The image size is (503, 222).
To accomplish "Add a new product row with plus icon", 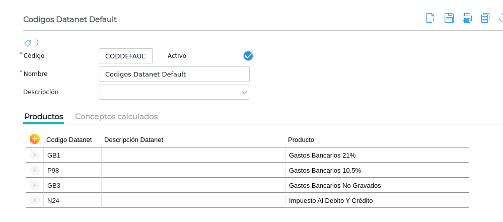I will click(x=35, y=139).
